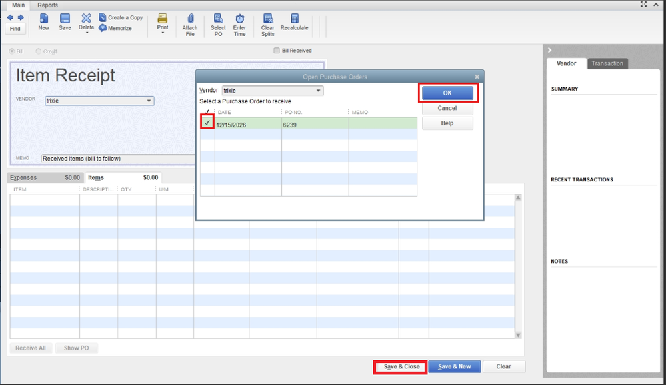Click the Receive All button
The width and height of the screenshot is (666, 385).
coord(31,348)
